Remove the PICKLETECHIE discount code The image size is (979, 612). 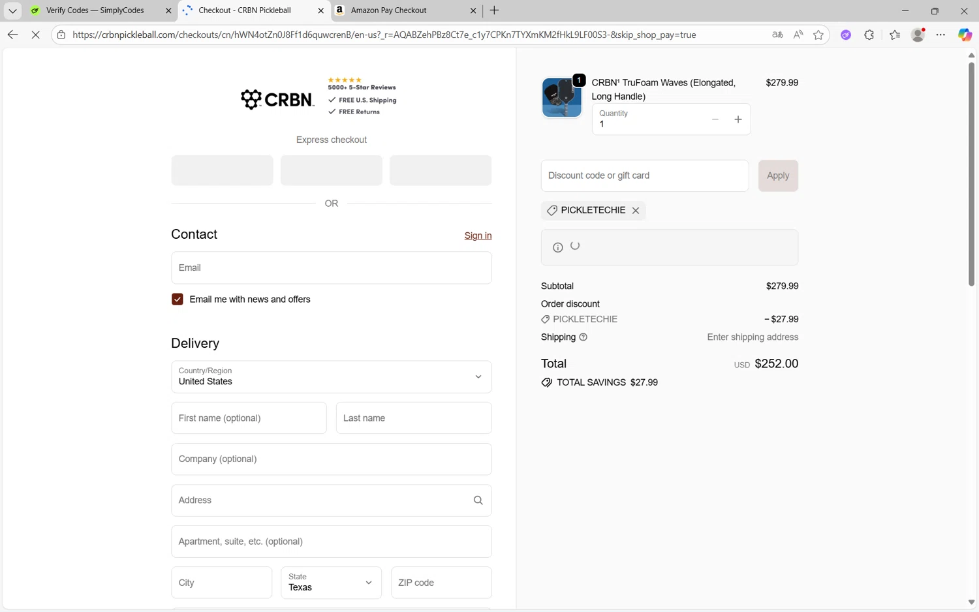(x=636, y=210)
